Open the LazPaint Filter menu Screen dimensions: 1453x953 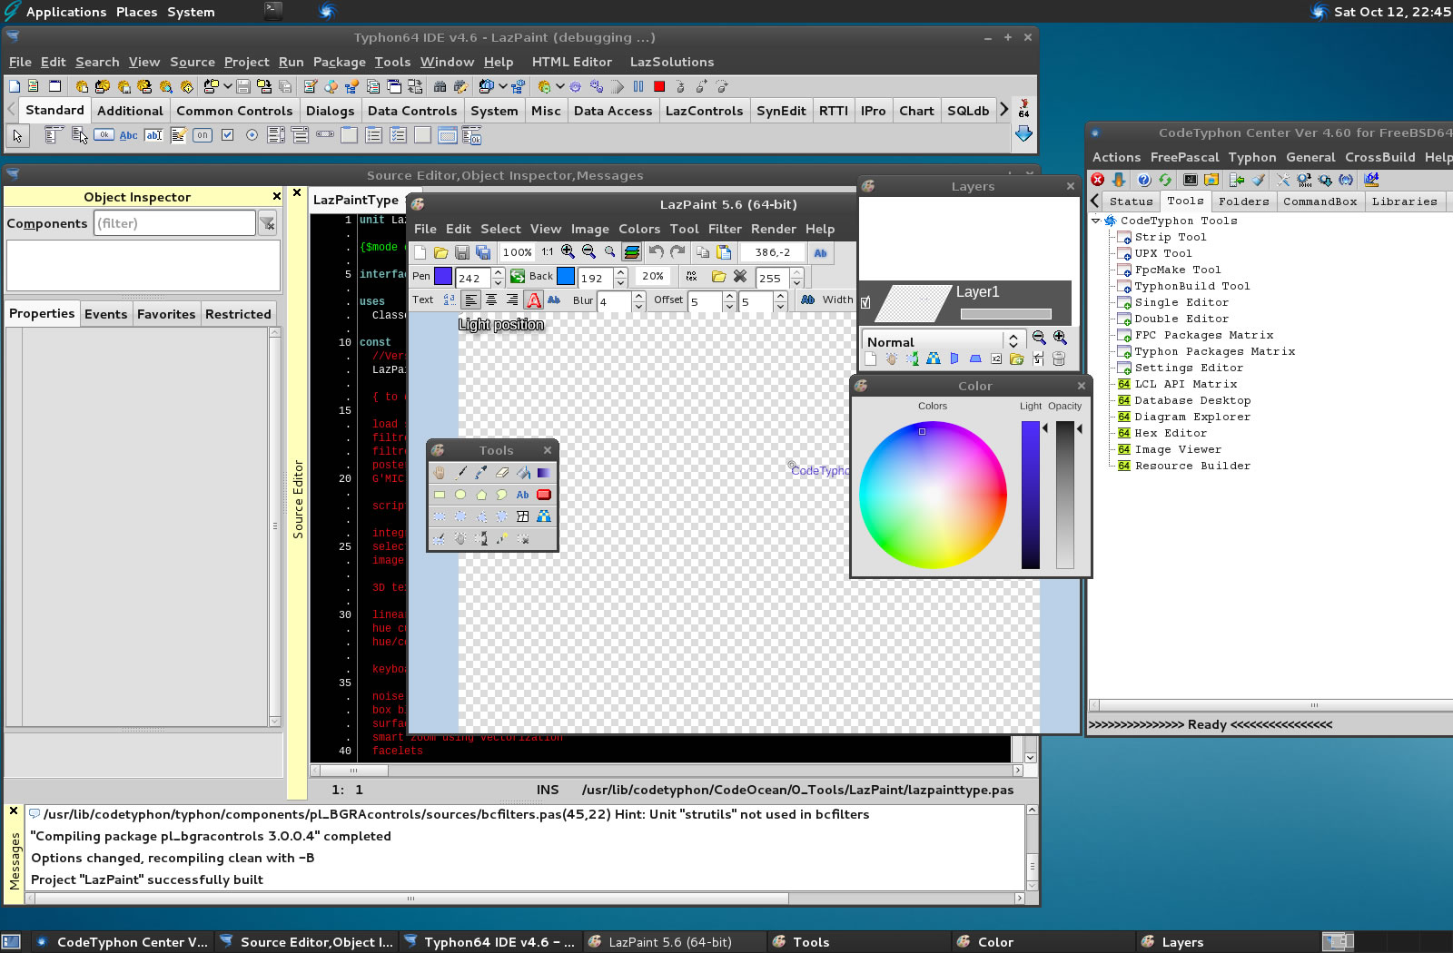click(725, 229)
